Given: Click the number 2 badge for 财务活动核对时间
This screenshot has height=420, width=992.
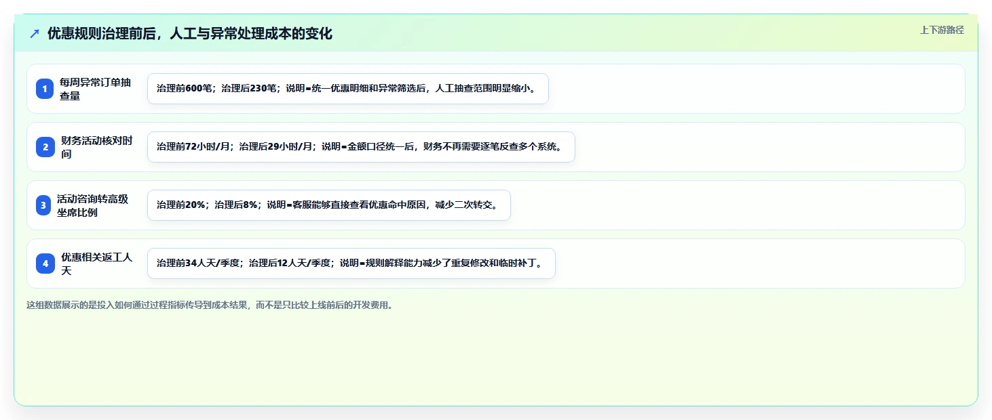Looking at the screenshot, I should point(45,147).
